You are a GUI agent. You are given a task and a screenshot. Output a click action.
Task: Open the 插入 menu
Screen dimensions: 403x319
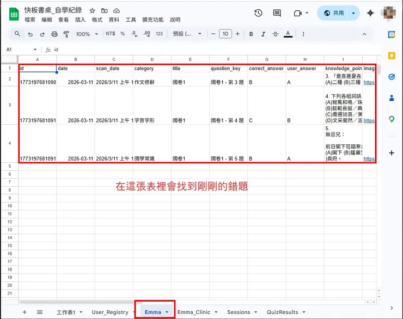(x=80, y=20)
